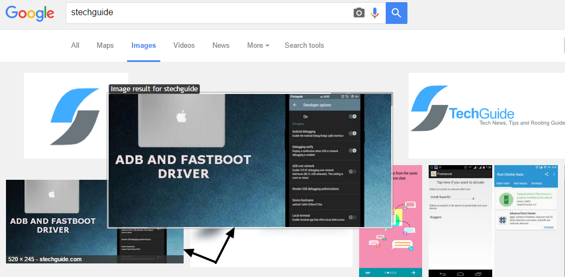
Task: Go to the News results
Action: (x=221, y=46)
